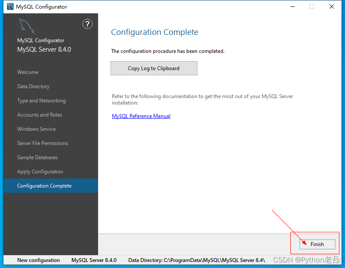This screenshot has width=345, height=268.
Task: Click the 'New configuration' status bar text
Action: (39, 260)
